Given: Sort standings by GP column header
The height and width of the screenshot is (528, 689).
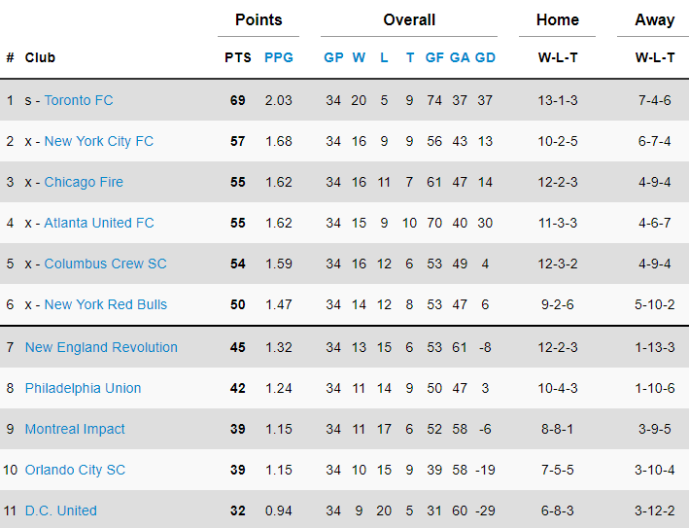Looking at the screenshot, I should point(333,57).
